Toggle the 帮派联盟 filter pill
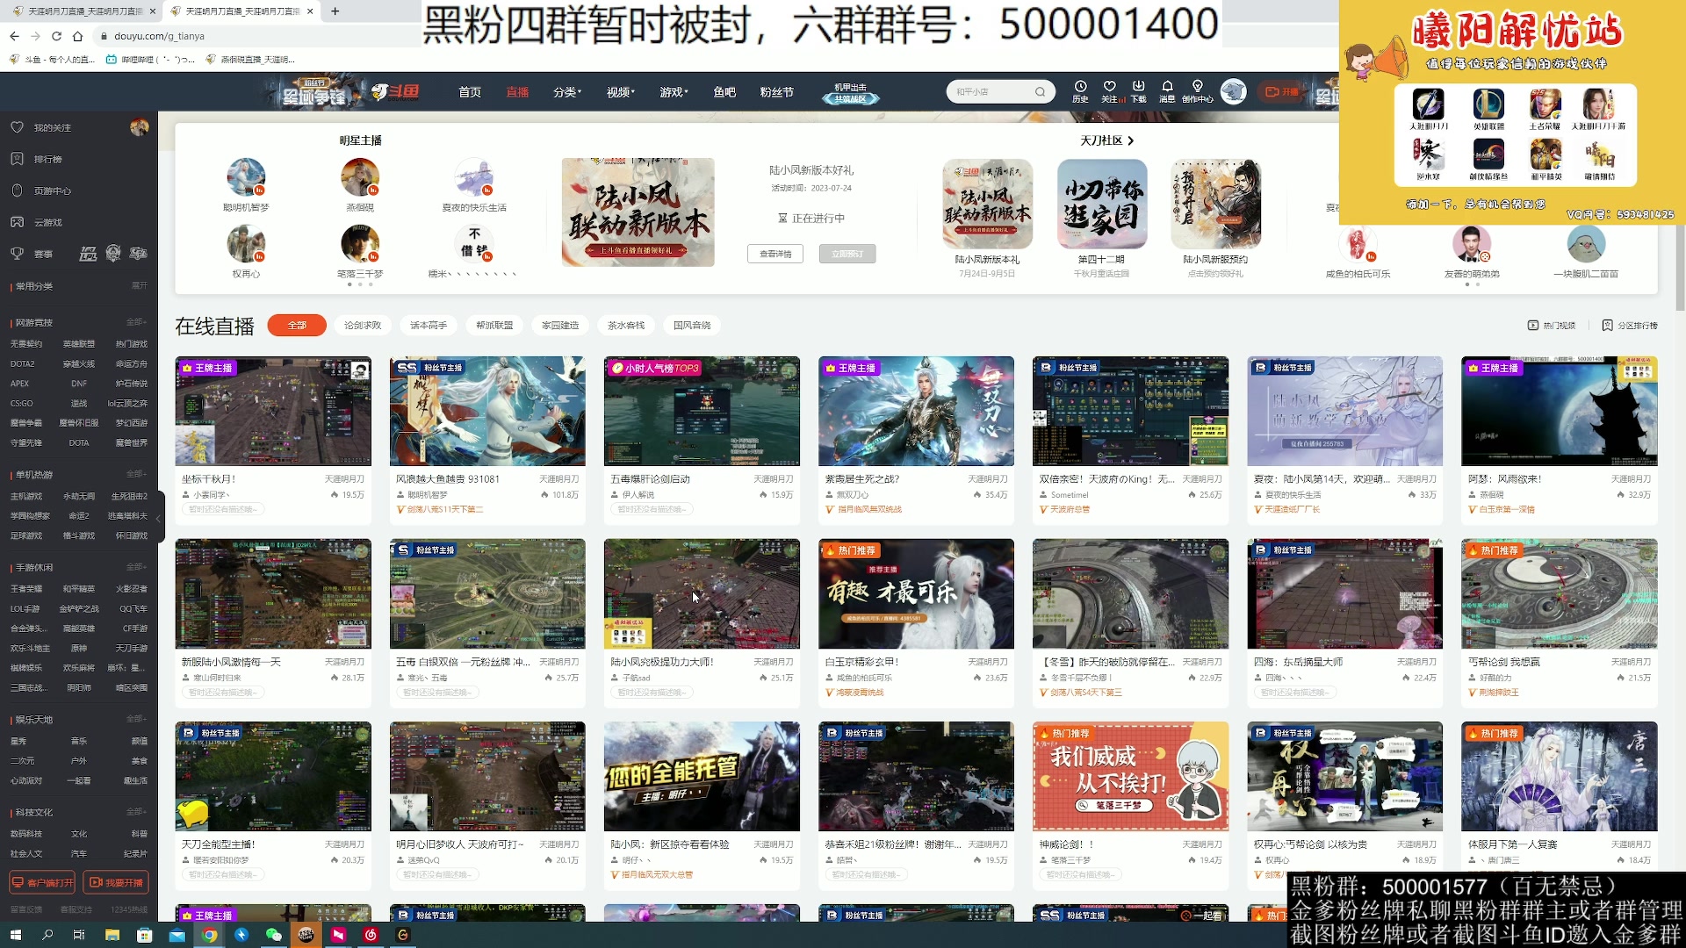Viewport: 1686px width, 948px height. coord(494,325)
